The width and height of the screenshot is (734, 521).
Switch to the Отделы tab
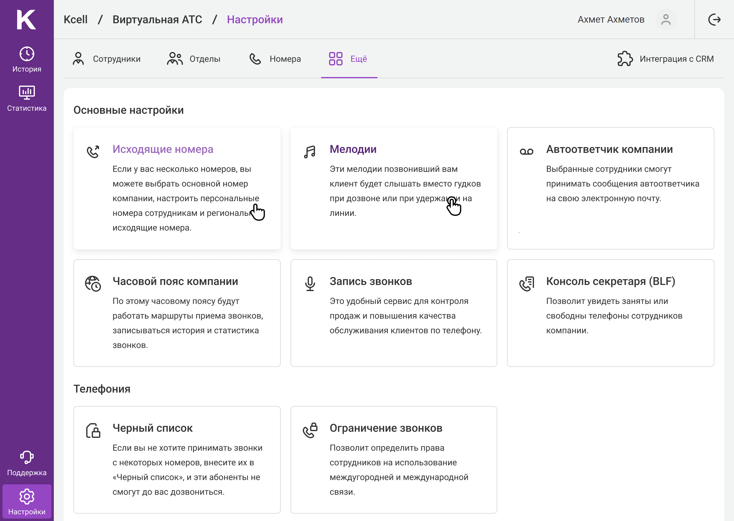pyautogui.click(x=194, y=59)
